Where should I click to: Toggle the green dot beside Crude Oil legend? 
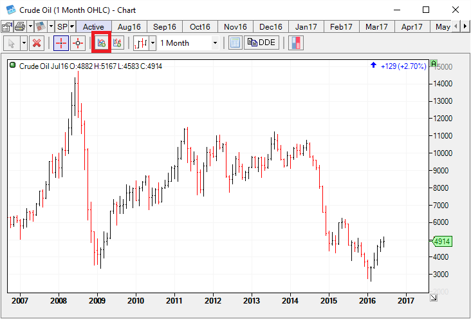click(x=13, y=66)
